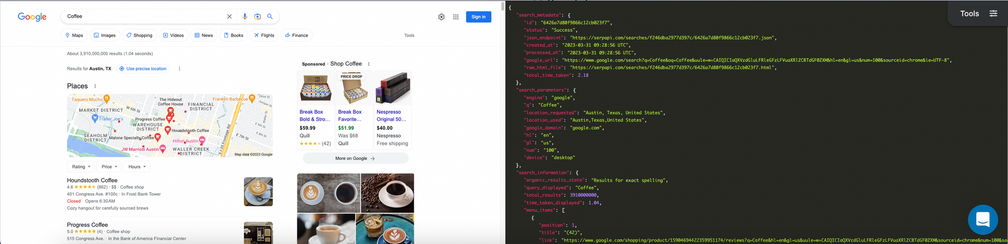Open options beside Sponsored Shop Coffee

pyautogui.click(x=369, y=64)
